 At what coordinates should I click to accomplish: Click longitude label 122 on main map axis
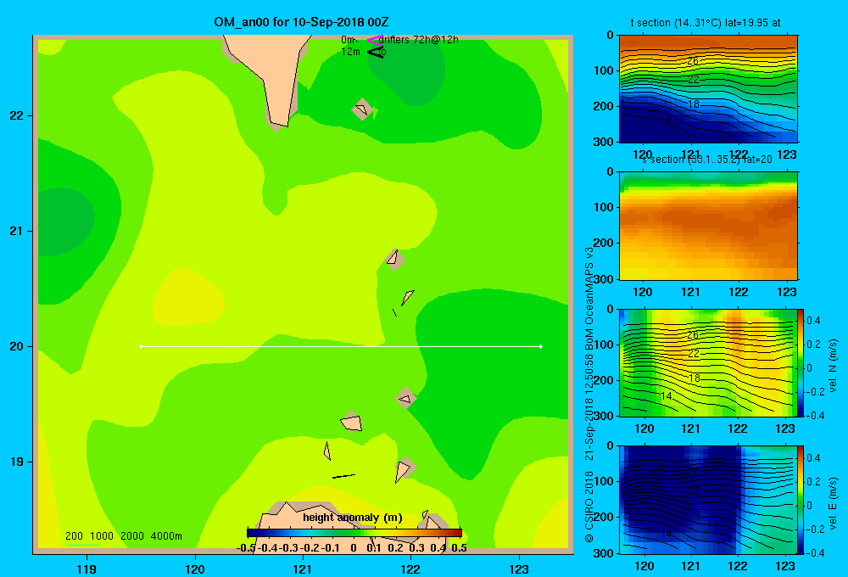[410, 569]
